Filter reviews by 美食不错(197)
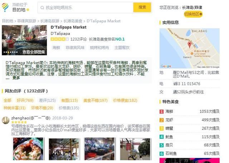 tap(96, 101)
